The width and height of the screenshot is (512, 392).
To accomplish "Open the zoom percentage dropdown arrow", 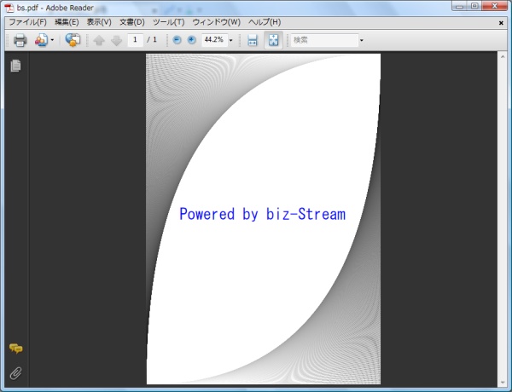I will [231, 40].
